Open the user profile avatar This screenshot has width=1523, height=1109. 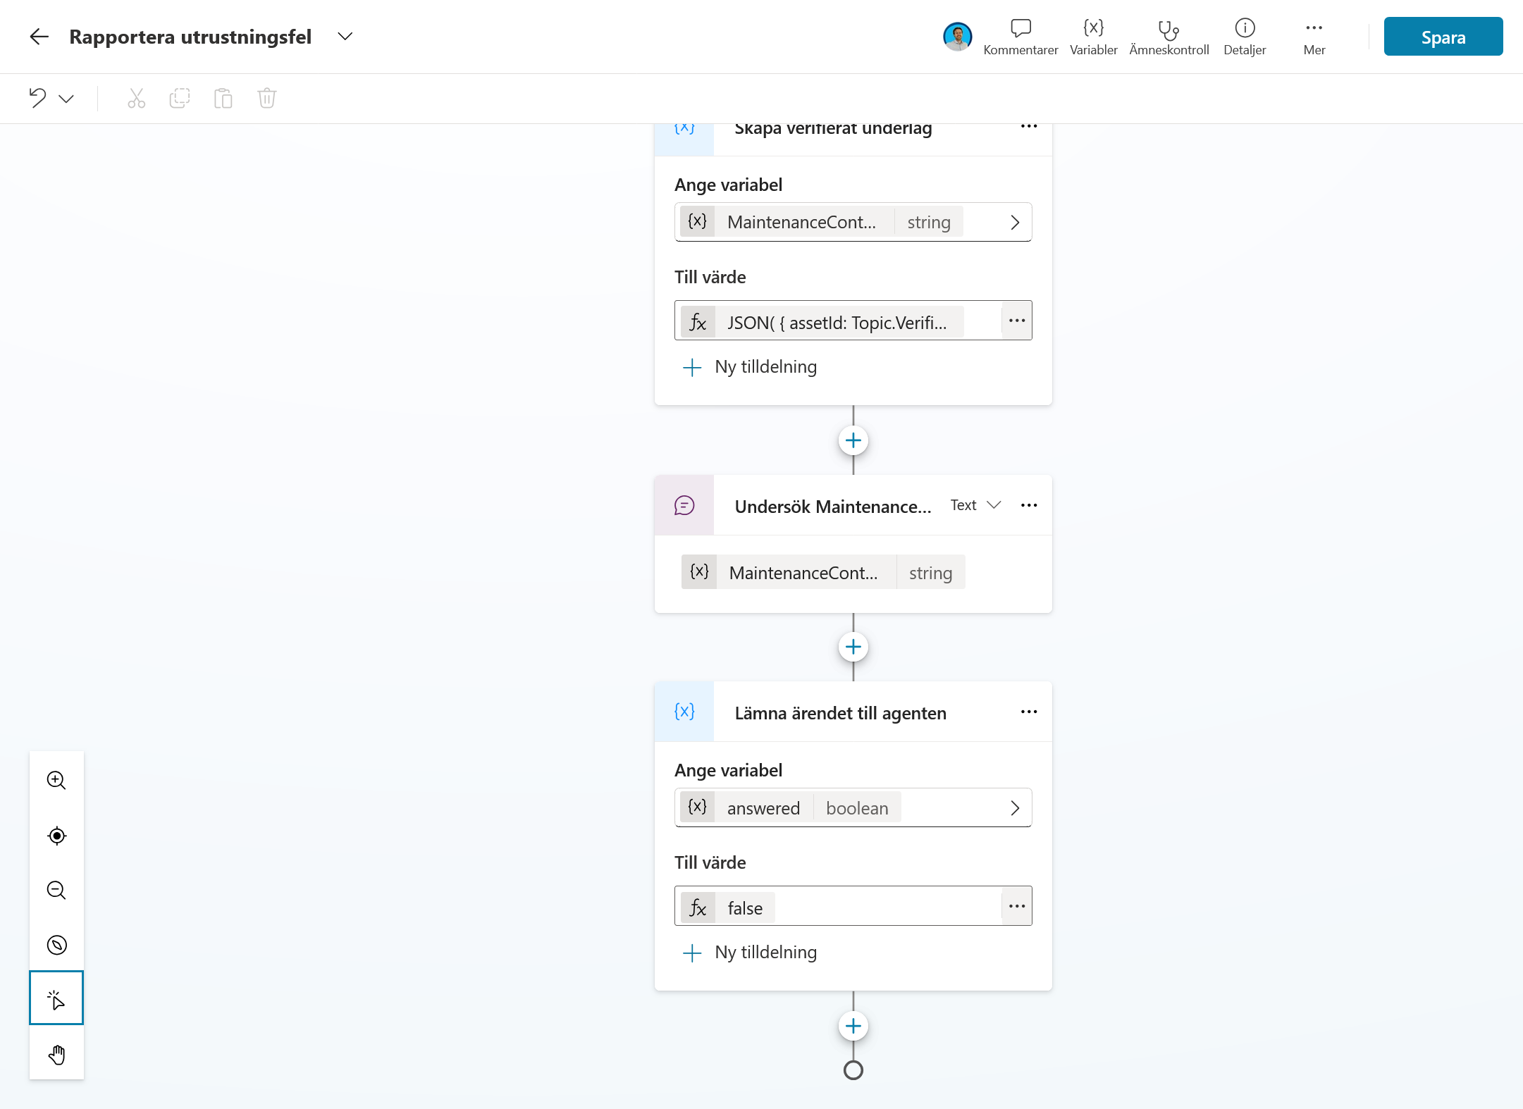(x=957, y=37)
